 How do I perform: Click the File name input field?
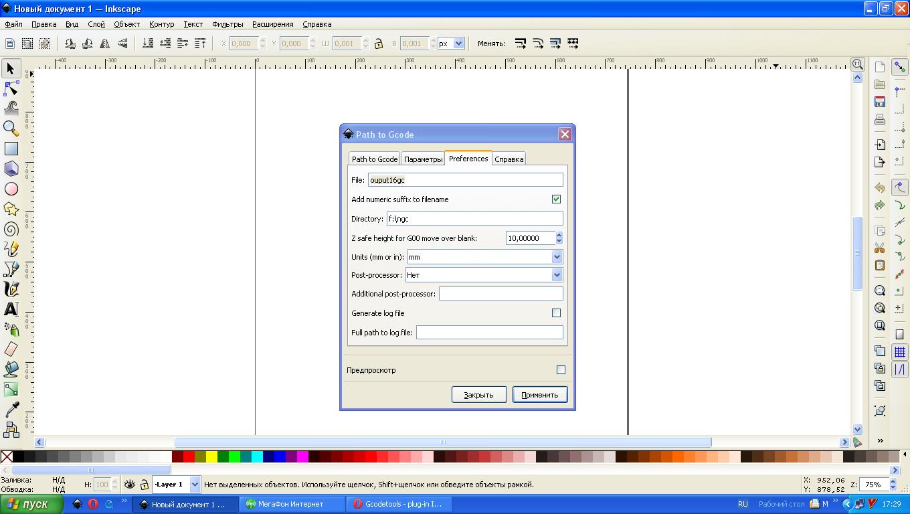tap(465, 180)
